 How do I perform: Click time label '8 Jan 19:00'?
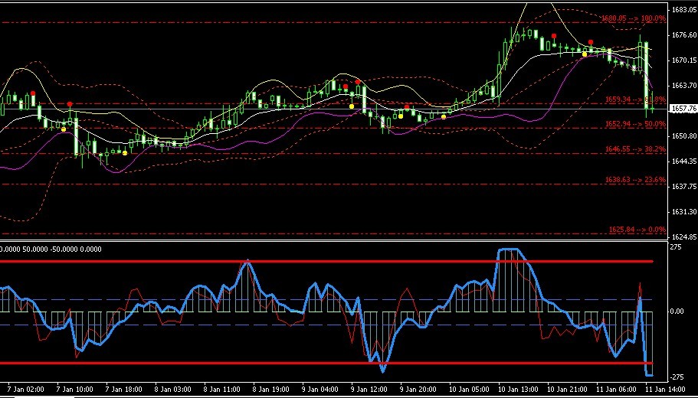pos(271,390)
